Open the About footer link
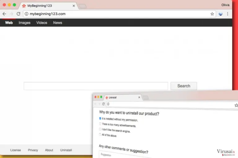Screen dimensions: 238x158 [x=49, y=150]
